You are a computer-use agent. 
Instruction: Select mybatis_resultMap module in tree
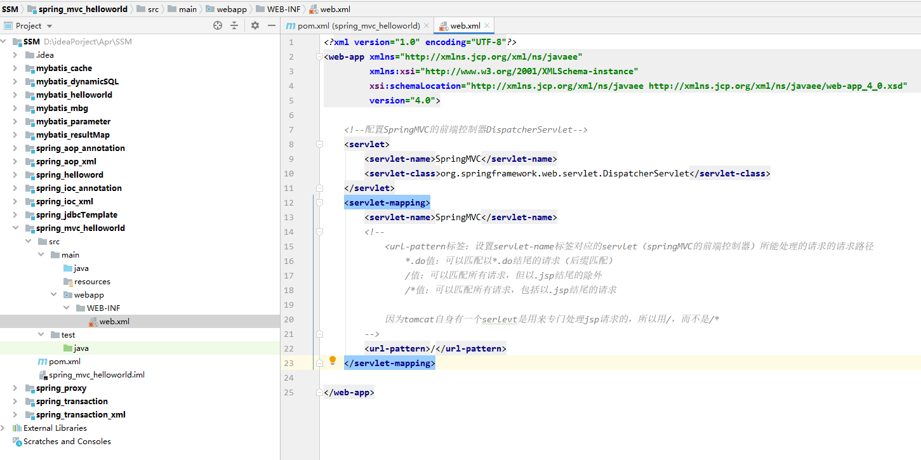click(x=73, y=135)
